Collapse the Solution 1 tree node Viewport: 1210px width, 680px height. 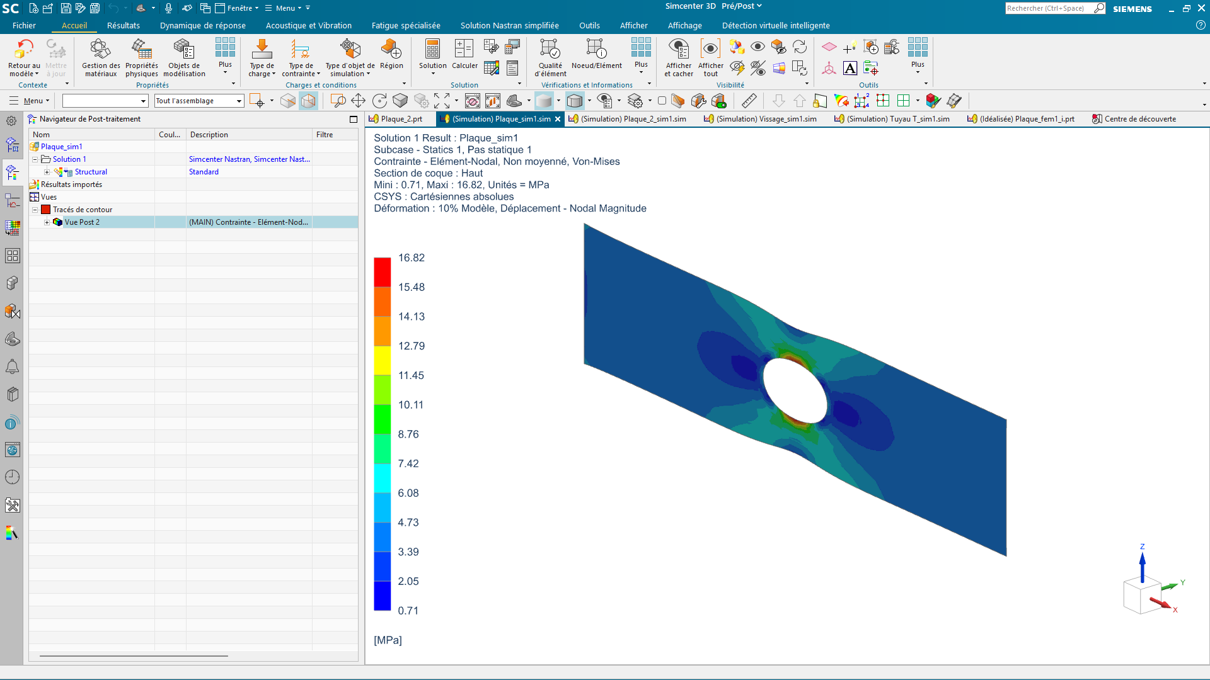coord(35,159)
